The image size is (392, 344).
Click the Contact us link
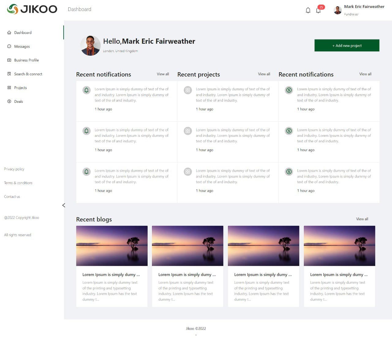(x=12, y=197)
